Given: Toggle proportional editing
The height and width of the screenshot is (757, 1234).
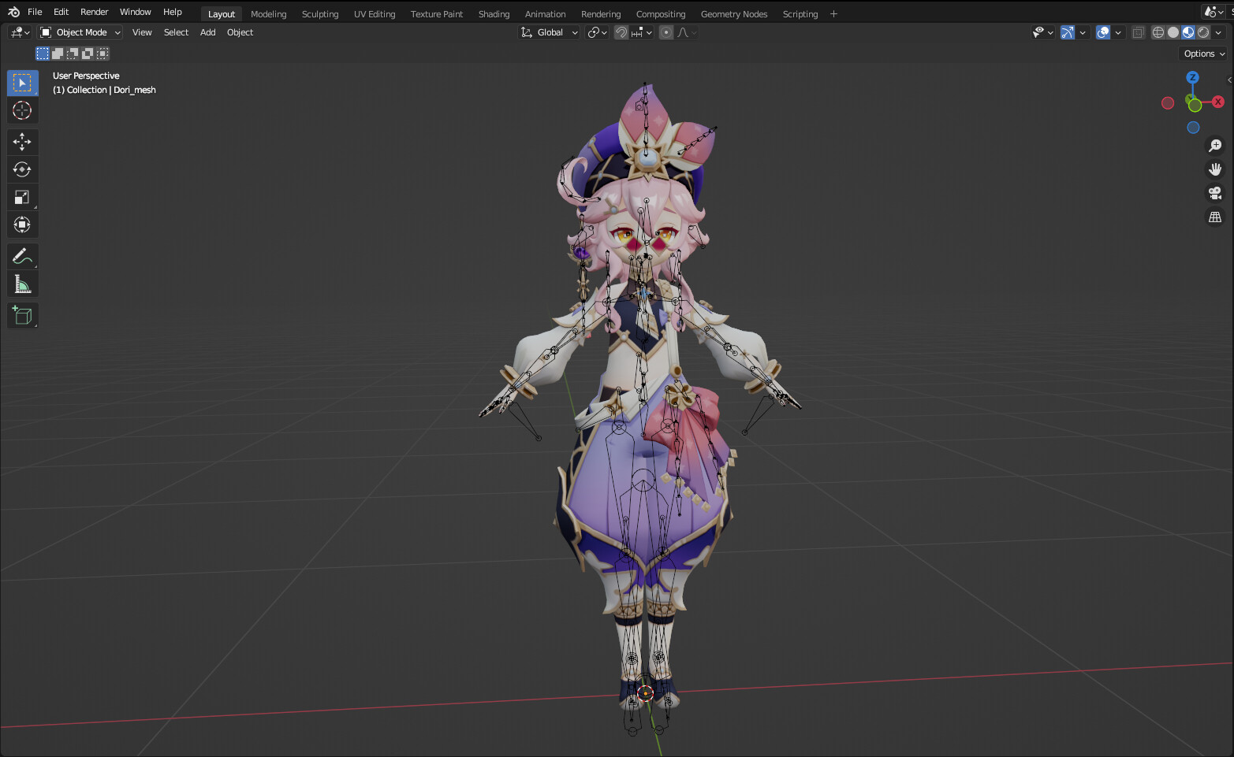Looking at the screenshot, I should coord(666,32).
